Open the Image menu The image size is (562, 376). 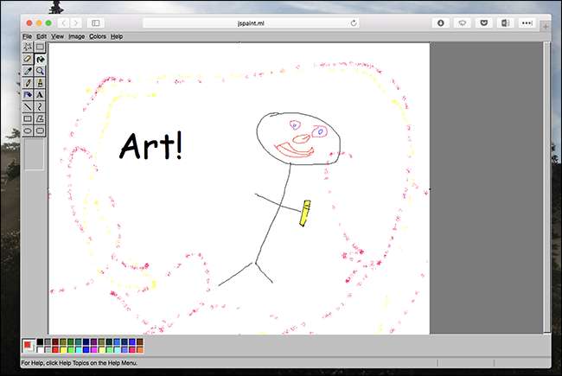pyautogui.click(x=76, y=36)
